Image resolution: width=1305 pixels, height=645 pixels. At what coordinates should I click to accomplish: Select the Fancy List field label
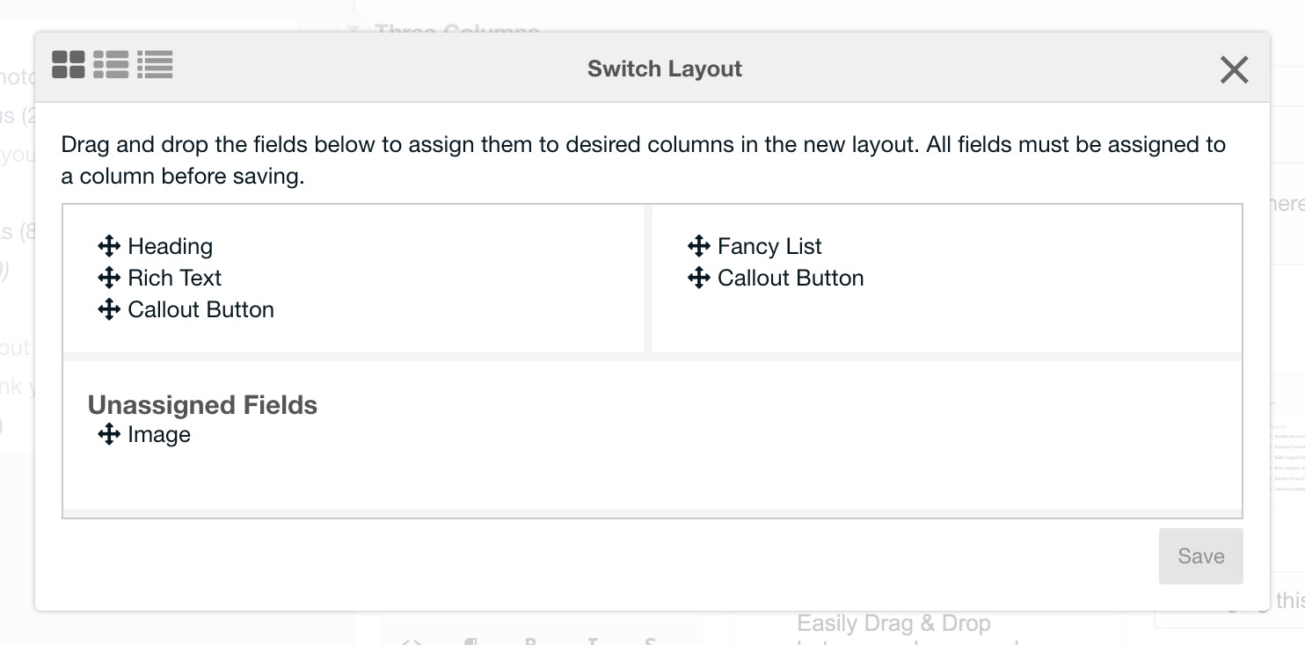pyautogui.click(x=769, y=246)
